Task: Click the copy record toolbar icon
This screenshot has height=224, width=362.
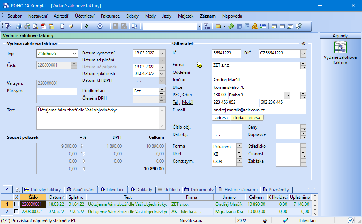Action: (135, 26)
